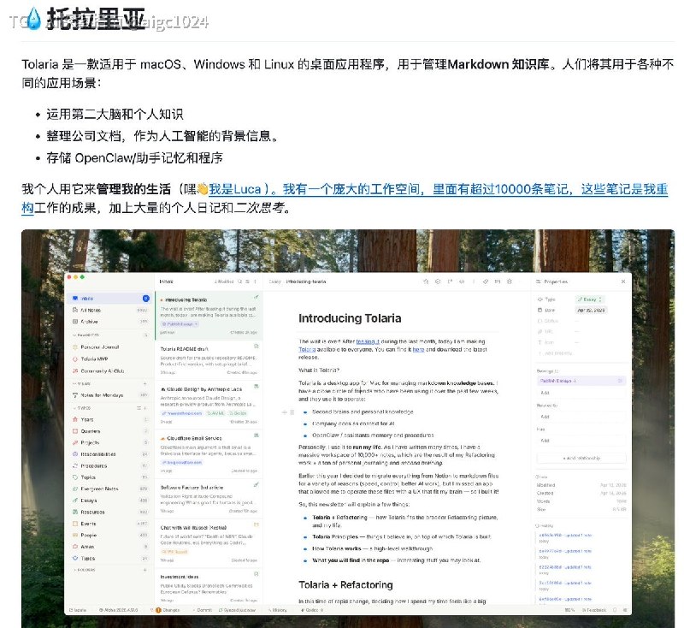The image size is (684, 628).
Task: Select the Events type in sidebar
Action: [x=111, y=524]
